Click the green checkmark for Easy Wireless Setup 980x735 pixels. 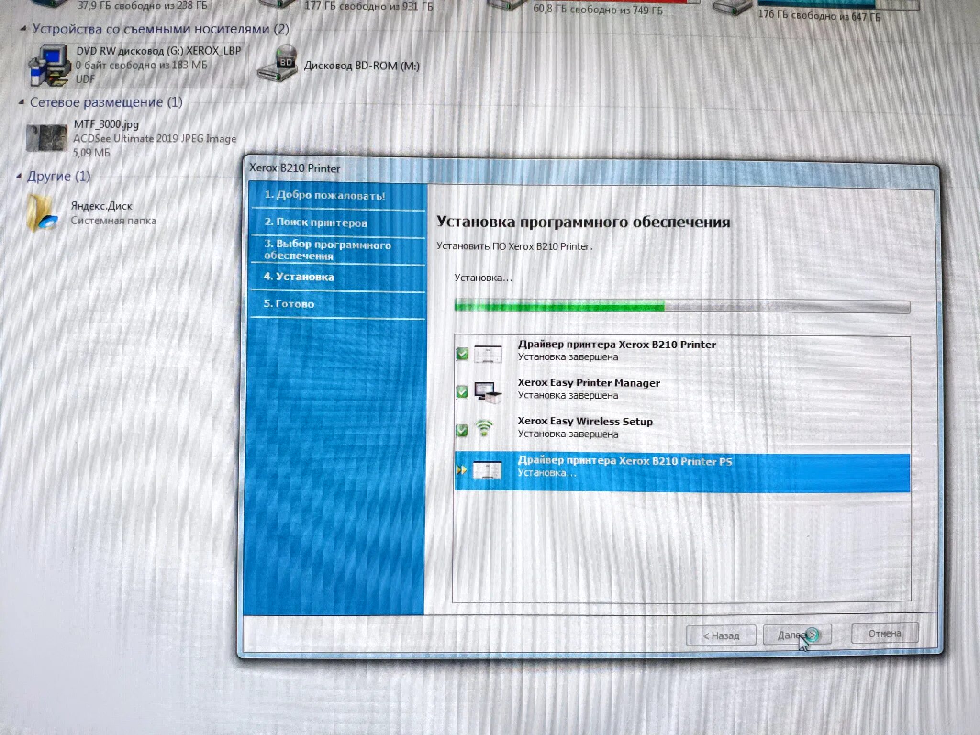462,431
